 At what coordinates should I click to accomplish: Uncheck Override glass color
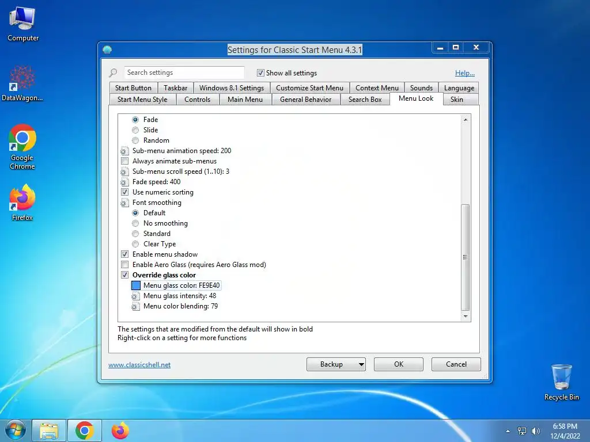pyautogui.click(x=124, y=275)
